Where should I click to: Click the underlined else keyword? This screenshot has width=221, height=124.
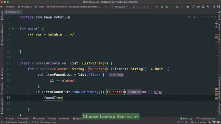158,92
